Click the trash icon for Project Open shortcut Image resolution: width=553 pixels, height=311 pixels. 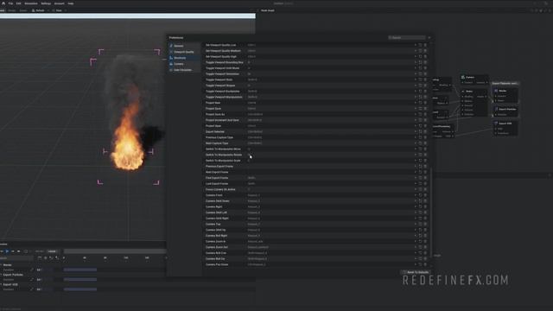tap(425, 126)
